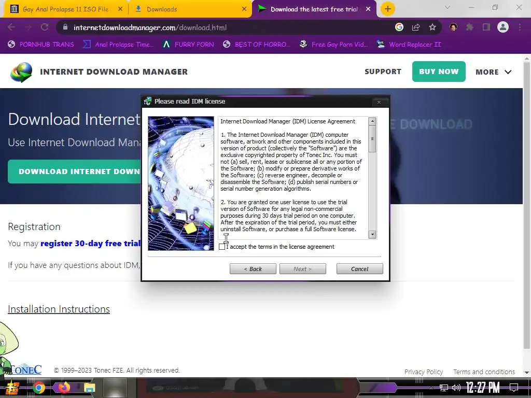Toggle the browser side panel
This screenshot has width=531, height=398.
(x=486, y=27)
